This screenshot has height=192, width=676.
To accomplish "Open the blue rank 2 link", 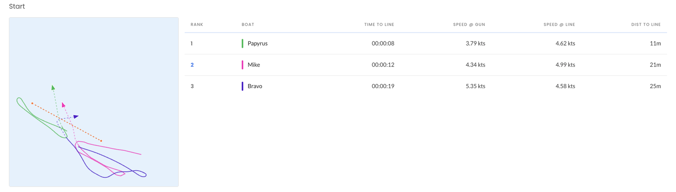I will click(192, 65).
